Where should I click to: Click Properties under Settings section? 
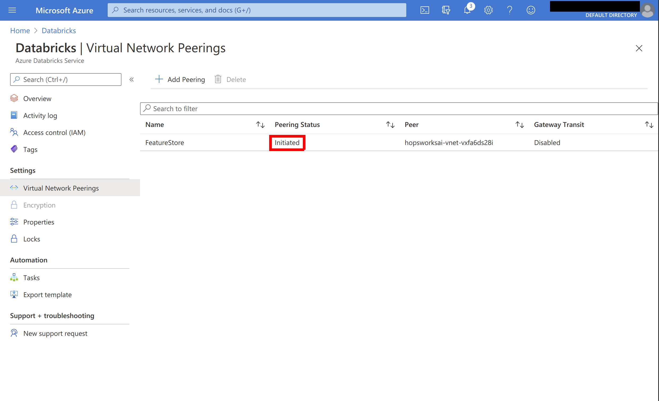point(39,222)
